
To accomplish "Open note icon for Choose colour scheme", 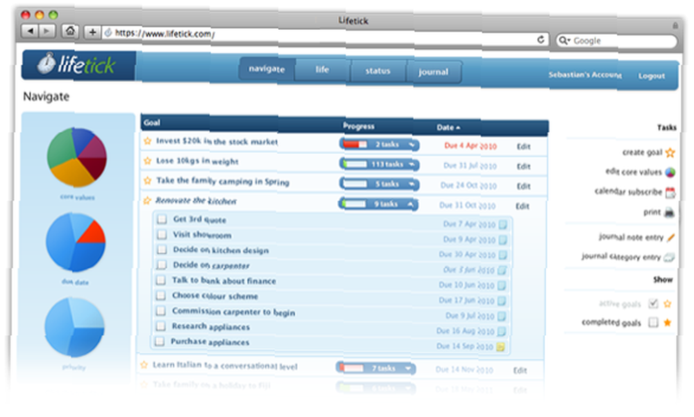I will pyautogui.click(x=502, y=301).
